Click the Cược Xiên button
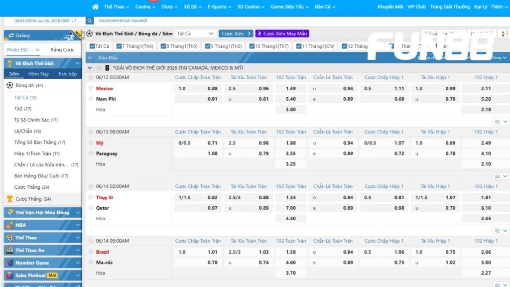 click(236, 33)
